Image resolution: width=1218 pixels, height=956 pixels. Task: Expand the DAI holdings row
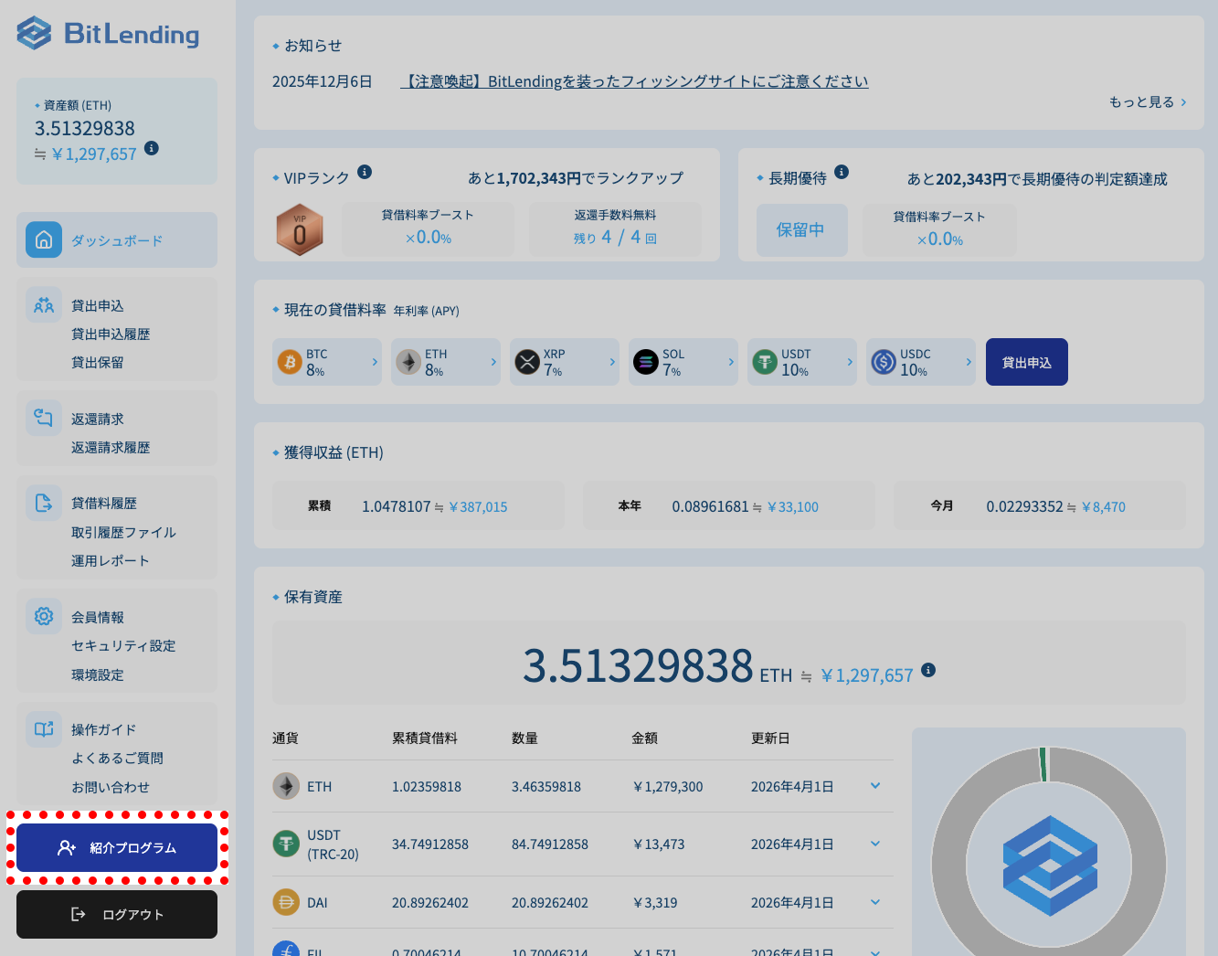pyautogui.click(x=875, y=902)
